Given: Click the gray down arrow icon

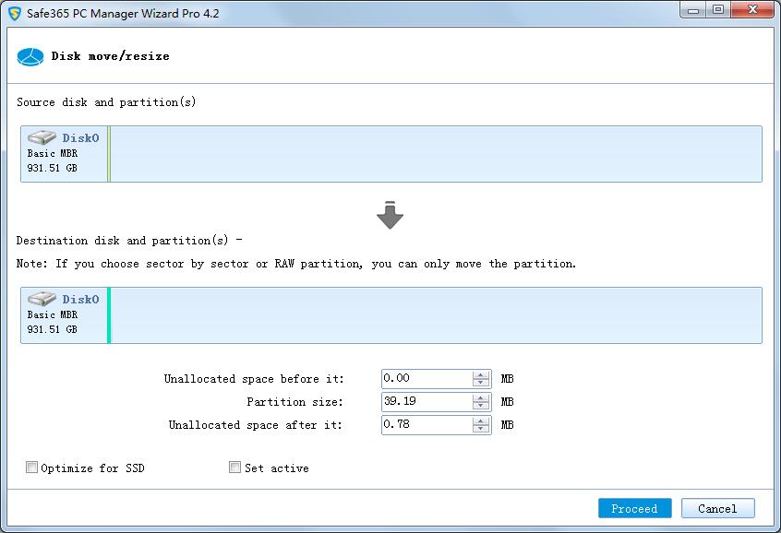Looking at the screenshot, I should coord(390,215).
